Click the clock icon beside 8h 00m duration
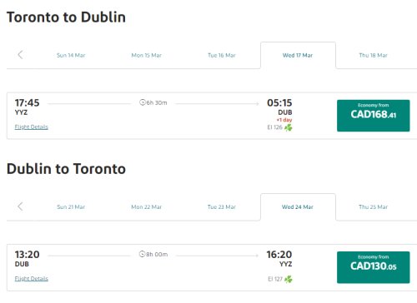This screenshot has height=303, width=417. point(142,254)
